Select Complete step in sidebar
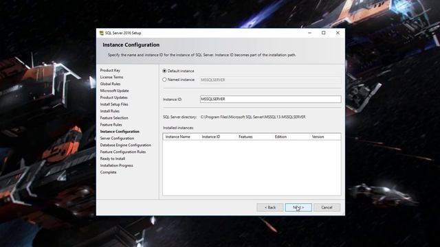The height and width of the screenshot is (247, 440). [109, 172]
